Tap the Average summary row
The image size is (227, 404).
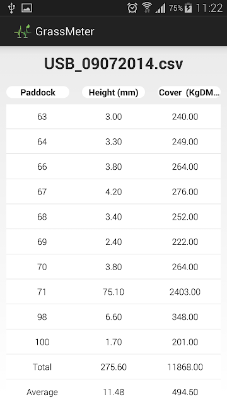tap(113, 392)
